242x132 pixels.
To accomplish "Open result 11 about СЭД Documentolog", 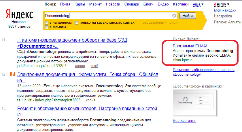I will point(72,43).
